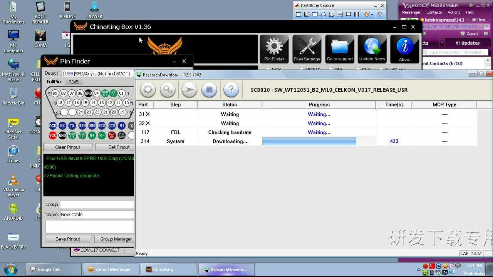Open ResearchDownload help question mark icon
This screenshot has height=277, width=493.
[x=231, y=90]
